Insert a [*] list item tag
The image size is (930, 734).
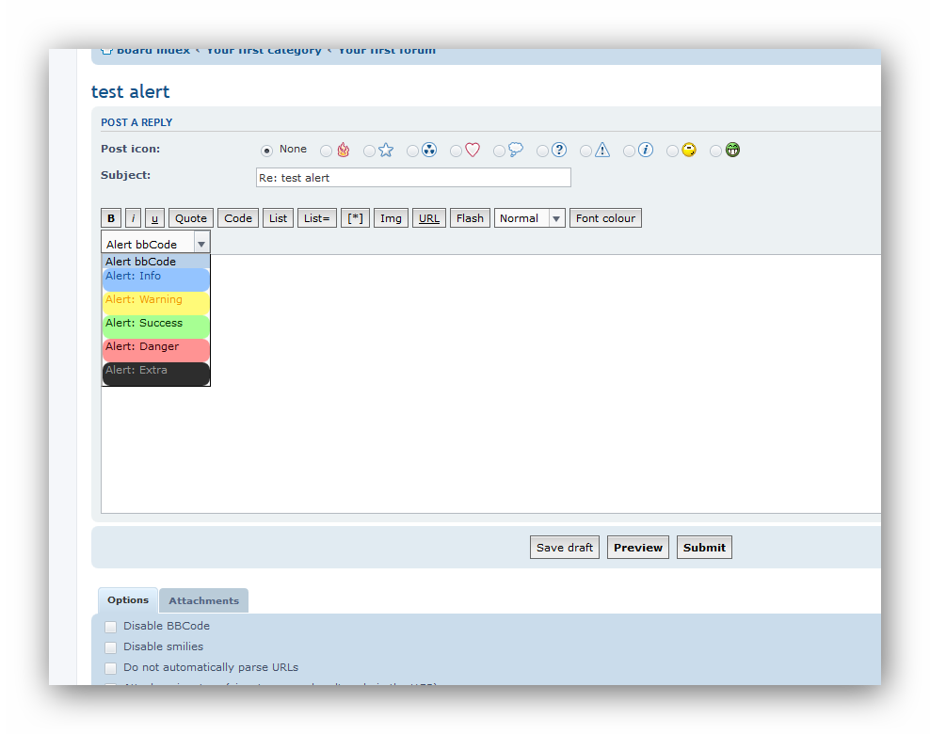(355, 218)
